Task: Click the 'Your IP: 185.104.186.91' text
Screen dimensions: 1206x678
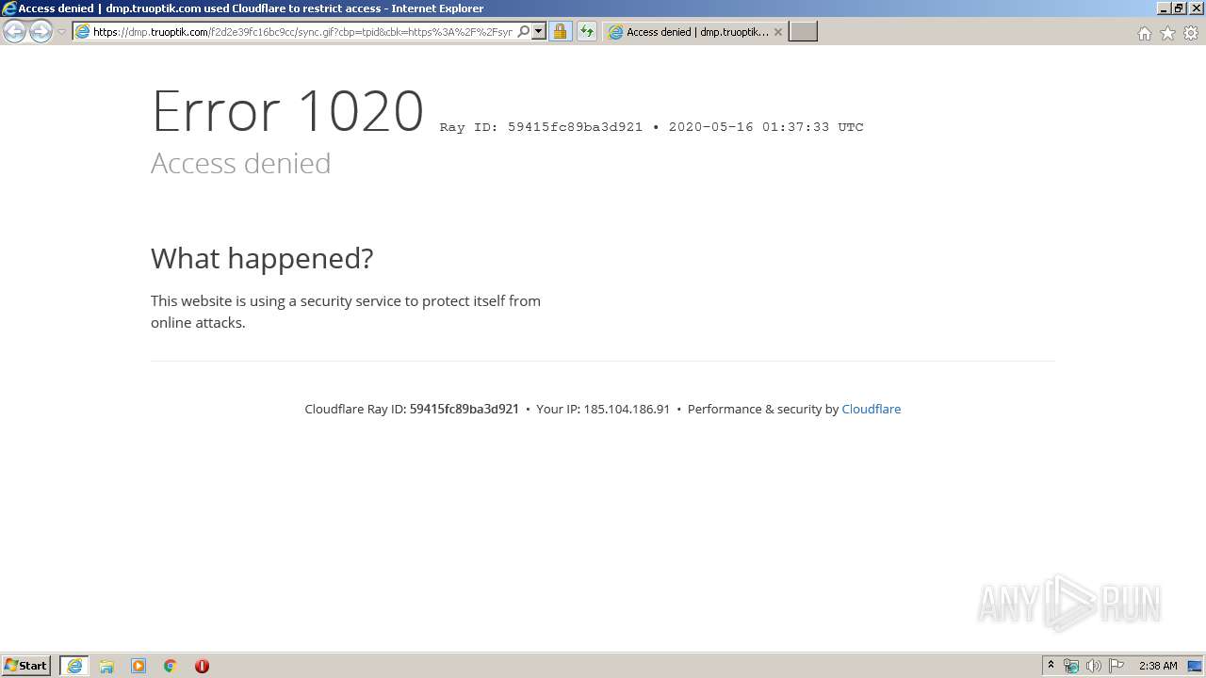Action: tap(603, 409)
